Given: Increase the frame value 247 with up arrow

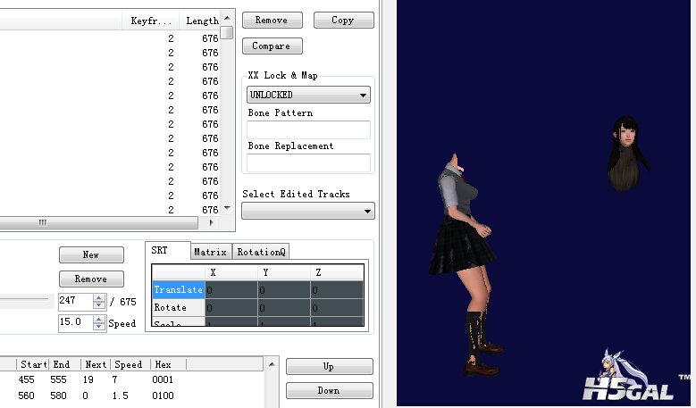Looking at the screenshot, I should click(x=99, y=298).
